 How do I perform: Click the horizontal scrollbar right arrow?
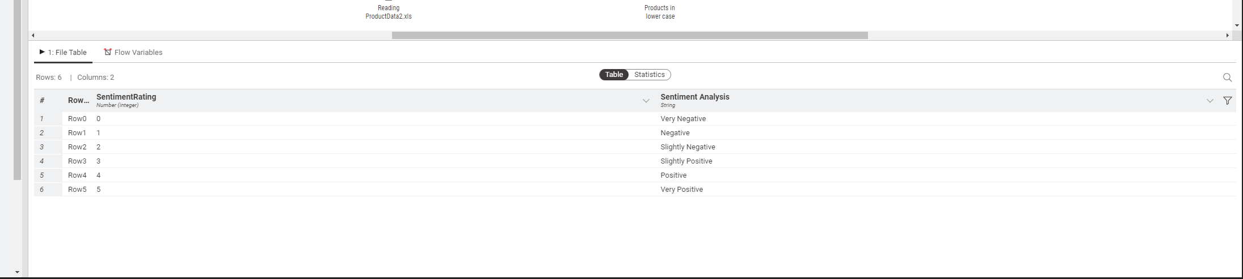tap(1228, 35)
